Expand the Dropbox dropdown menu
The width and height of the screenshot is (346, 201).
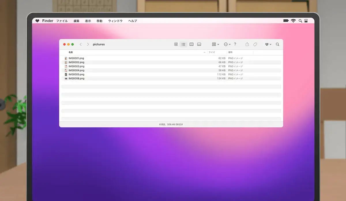pos(268,44)
